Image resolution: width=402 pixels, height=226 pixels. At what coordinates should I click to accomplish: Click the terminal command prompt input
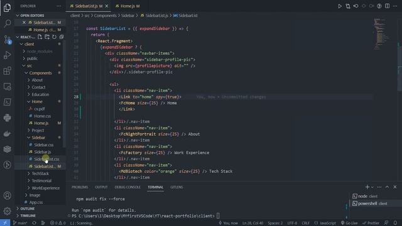[x=218, y=216]
